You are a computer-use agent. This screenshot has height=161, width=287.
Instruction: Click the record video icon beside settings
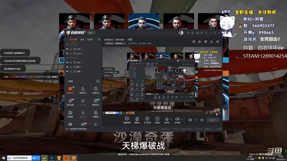coord(190,120)
